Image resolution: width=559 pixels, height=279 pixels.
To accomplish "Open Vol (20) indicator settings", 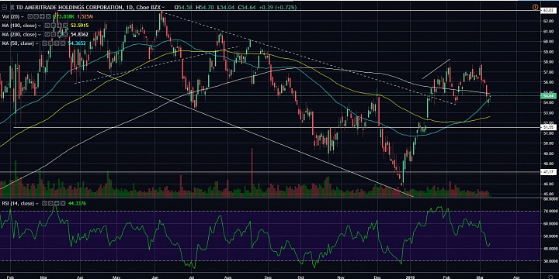I will point(36,17).
